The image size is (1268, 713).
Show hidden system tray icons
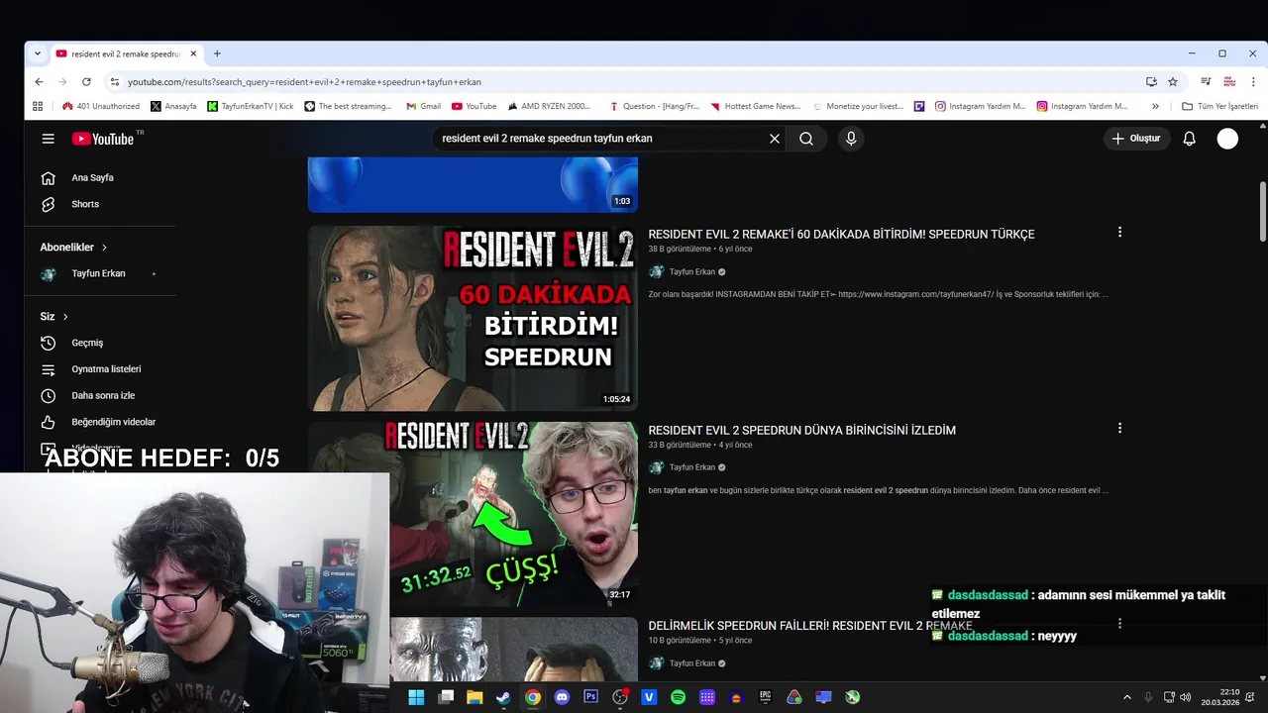point(1126,697)
